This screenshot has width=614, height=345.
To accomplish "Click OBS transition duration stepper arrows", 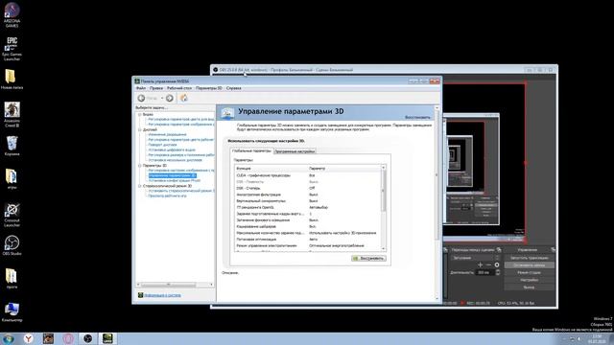I will [x=498, y=272].
